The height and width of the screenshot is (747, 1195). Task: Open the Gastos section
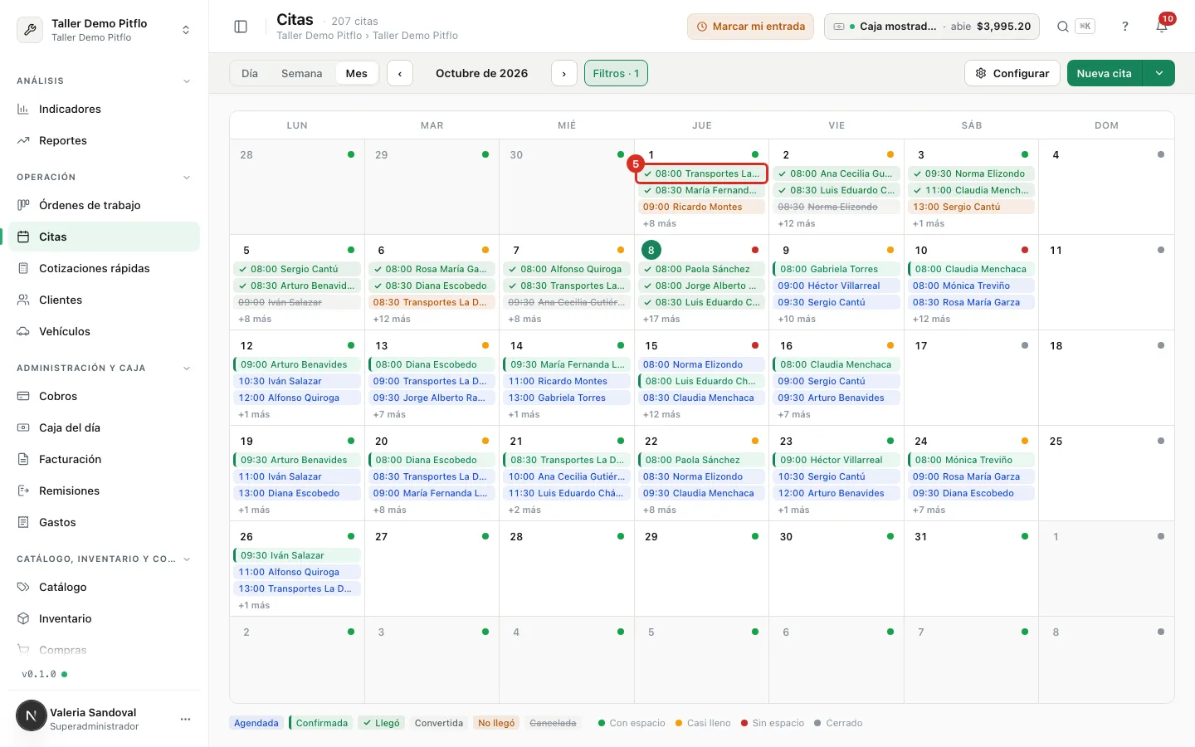(x=104, y=522)
